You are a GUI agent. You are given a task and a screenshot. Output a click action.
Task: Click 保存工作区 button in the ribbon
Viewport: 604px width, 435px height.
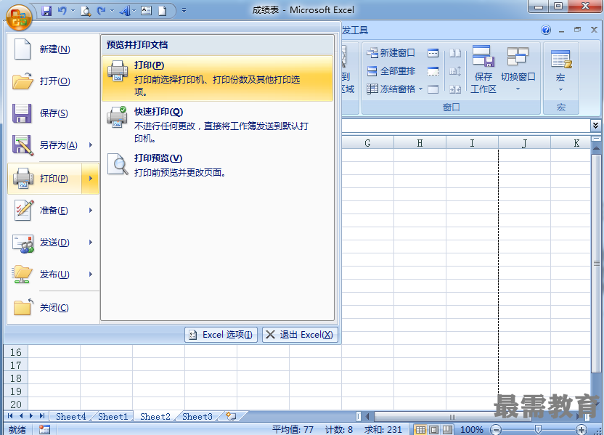coord(483,70)
